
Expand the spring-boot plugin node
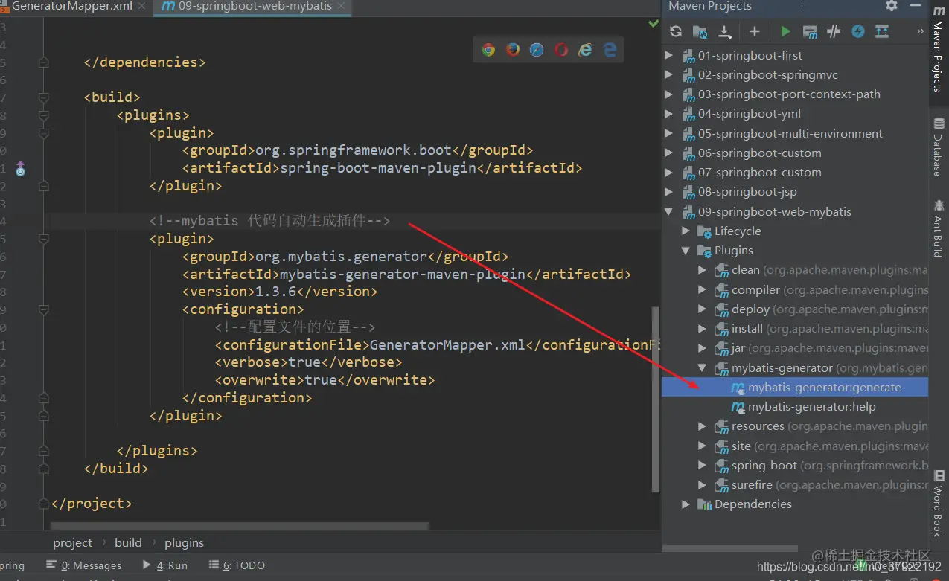click(702, 466)
